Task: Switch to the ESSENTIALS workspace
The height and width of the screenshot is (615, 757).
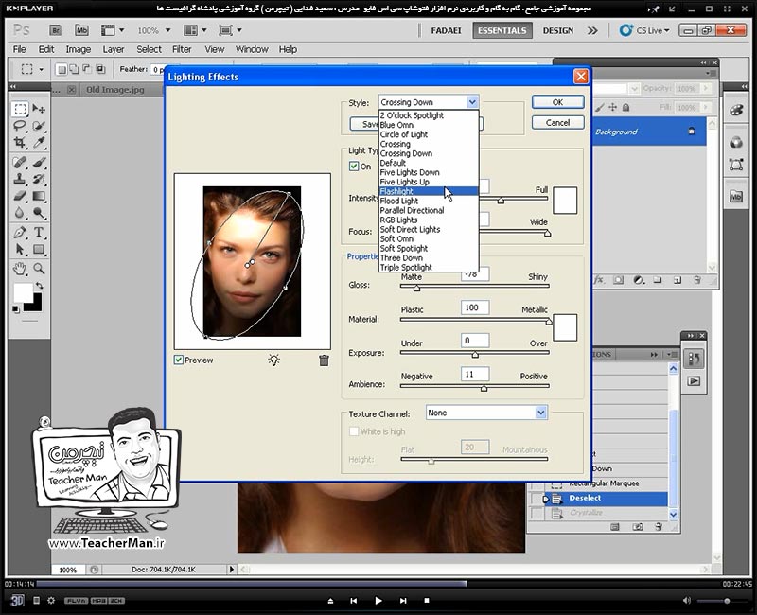Action: [502, 30]
